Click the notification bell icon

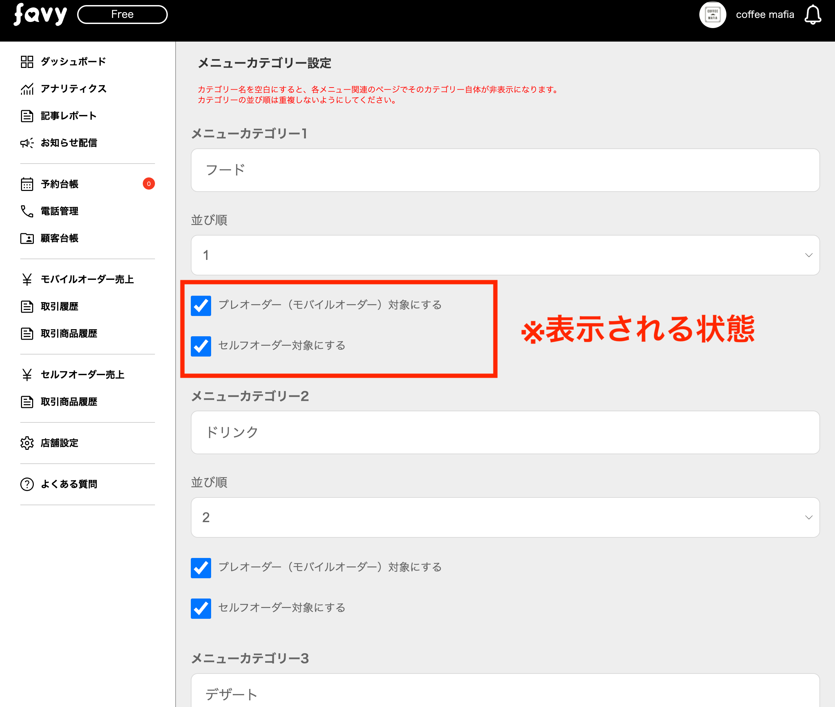click(813, 15)
